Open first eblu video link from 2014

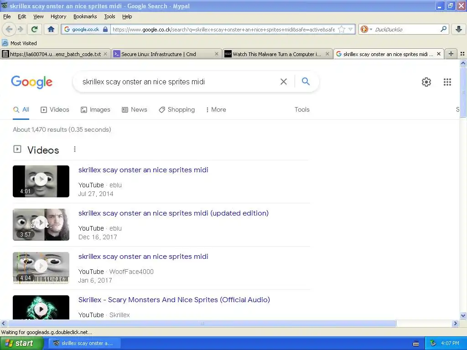[x=143, y=170]
